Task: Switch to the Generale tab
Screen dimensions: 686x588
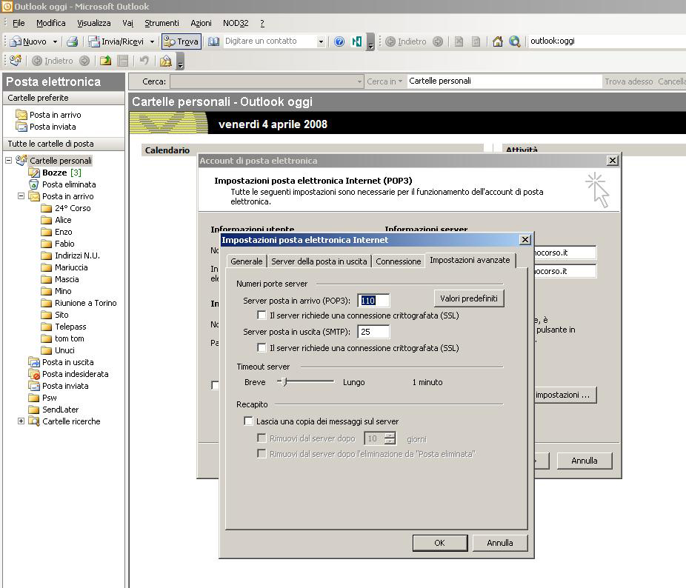Action: pyautogui.click(x=246, y=261)
